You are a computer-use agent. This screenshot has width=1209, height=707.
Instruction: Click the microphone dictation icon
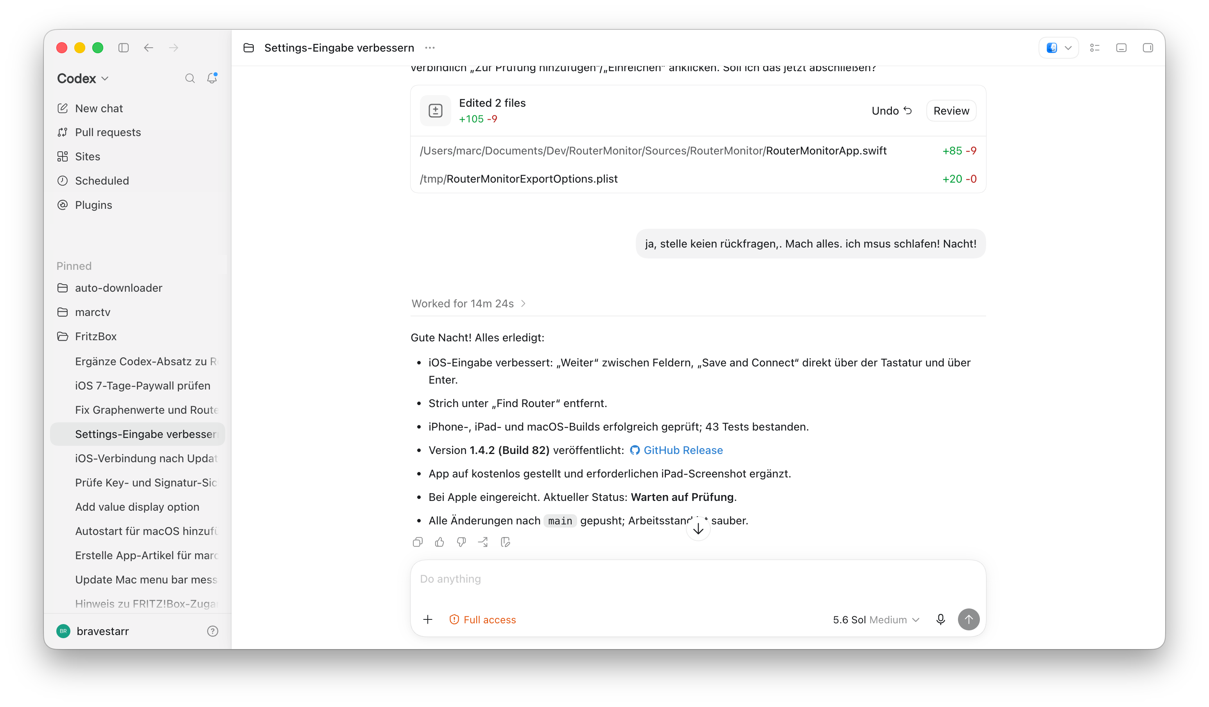pyautogui.click(x=940, y=619)
